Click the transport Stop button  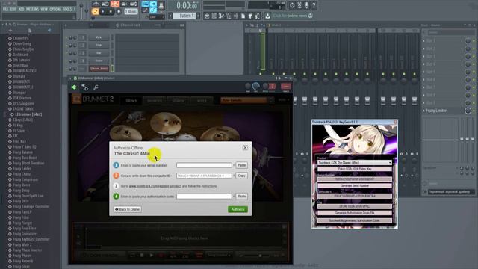click(111, 12)
